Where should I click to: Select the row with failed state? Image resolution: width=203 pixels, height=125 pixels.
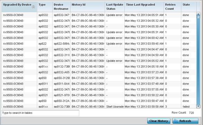99,107
